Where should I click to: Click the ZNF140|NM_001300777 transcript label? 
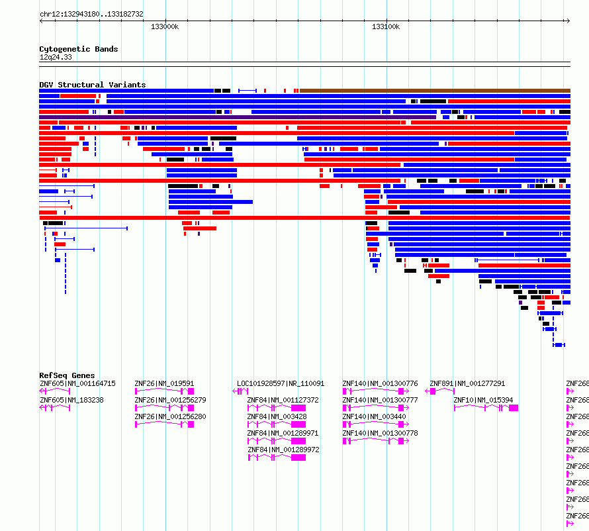[x=380, y=400]
